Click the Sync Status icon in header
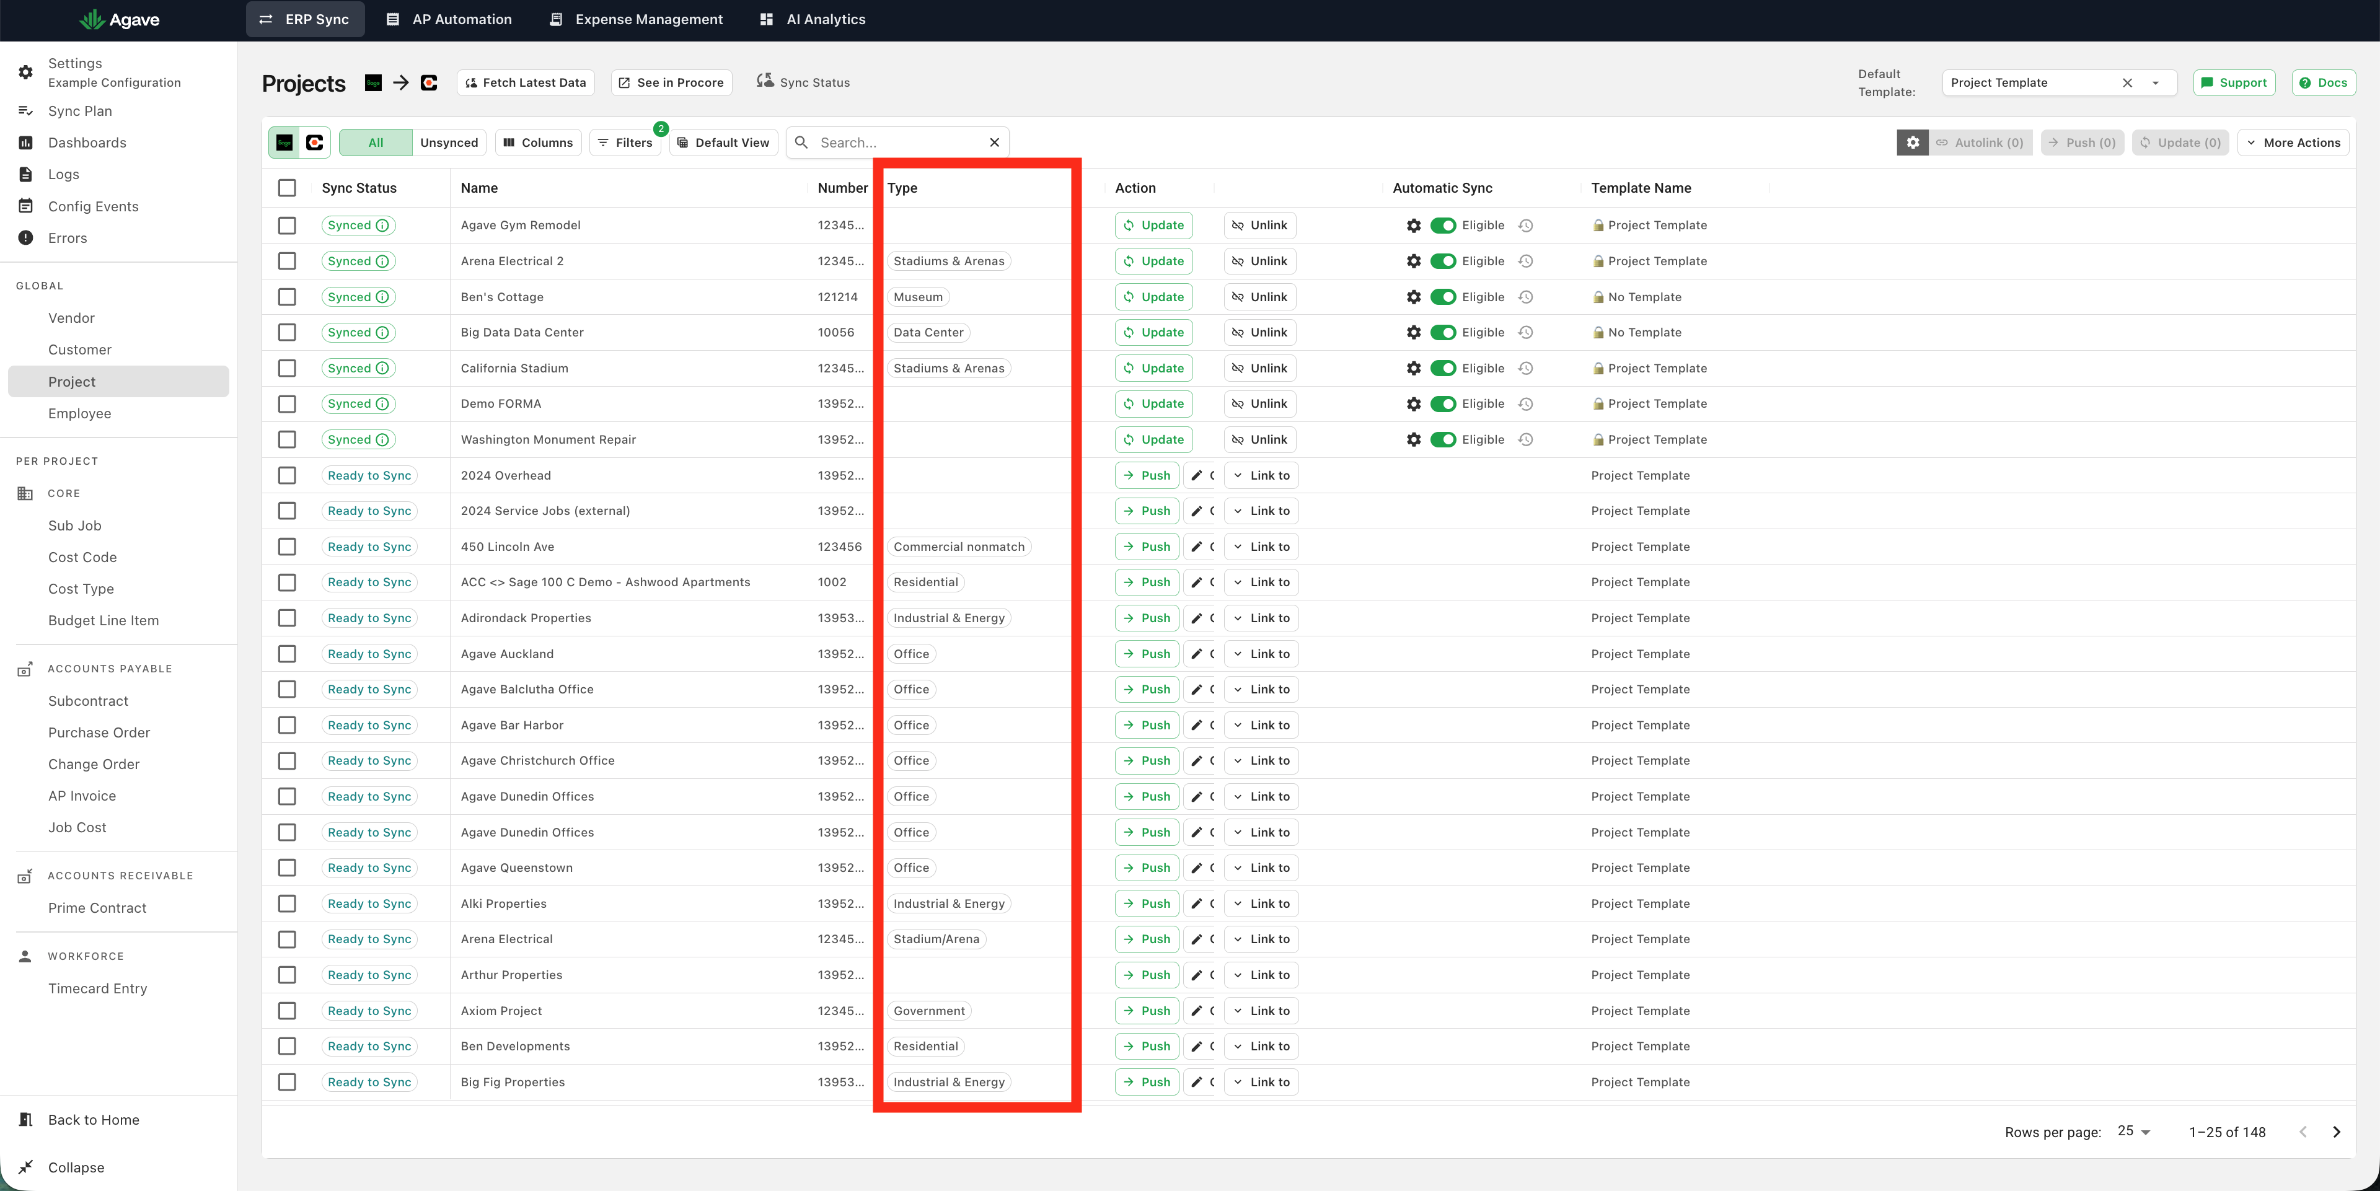 [765, 81]
